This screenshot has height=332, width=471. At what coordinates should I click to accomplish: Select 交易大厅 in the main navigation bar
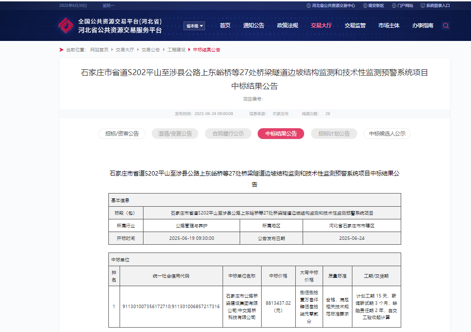[321, 25]
